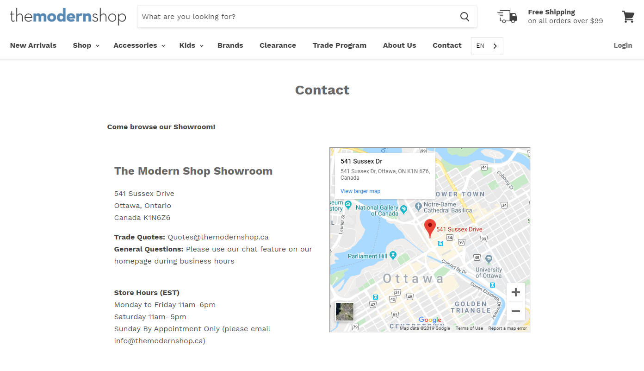Expand the Kids navigation dropdown
644x371 pixels.
[x=191, y=45]
